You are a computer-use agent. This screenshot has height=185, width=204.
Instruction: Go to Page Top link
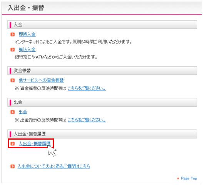[189, 178]
